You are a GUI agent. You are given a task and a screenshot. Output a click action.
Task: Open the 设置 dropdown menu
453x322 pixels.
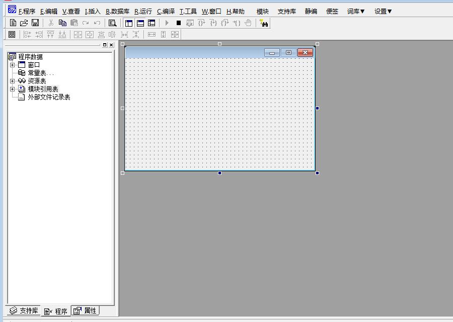[x=383, y=11]
